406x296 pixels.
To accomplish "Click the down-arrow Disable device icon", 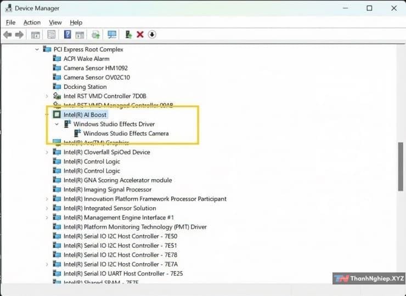I will (152, 35).
